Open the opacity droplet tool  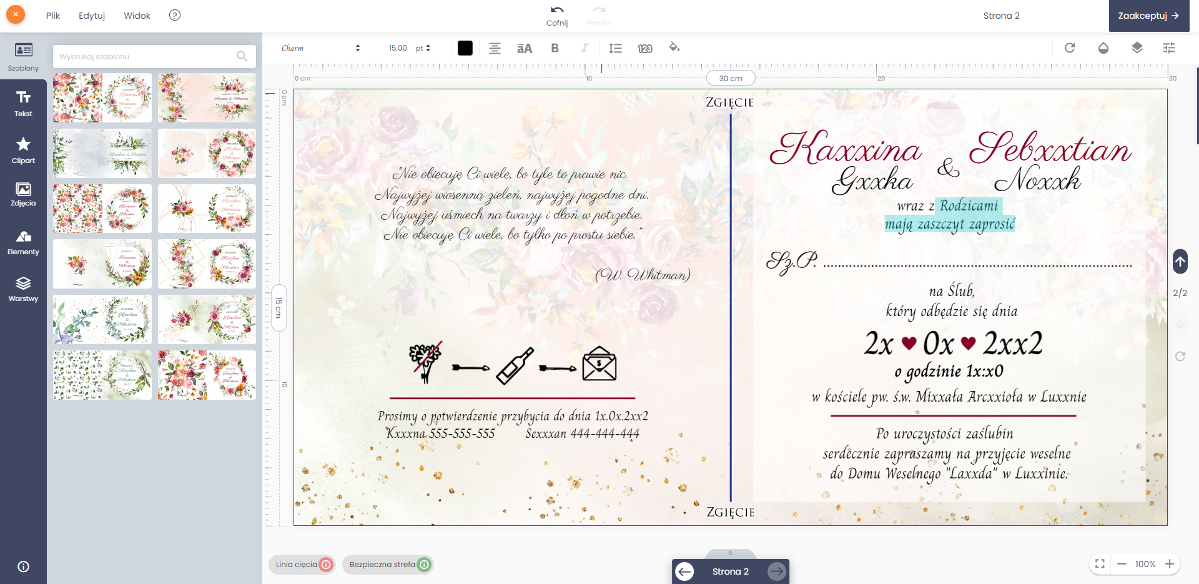1103,47
